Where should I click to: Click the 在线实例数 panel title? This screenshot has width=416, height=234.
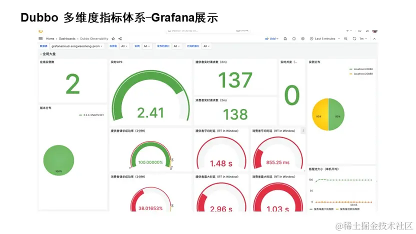click(x=47, y=62)
